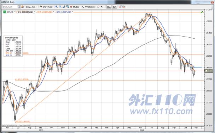215x133 pixels.
Task: Click the chart icon left of print
Action: click(x=120, y=7)
